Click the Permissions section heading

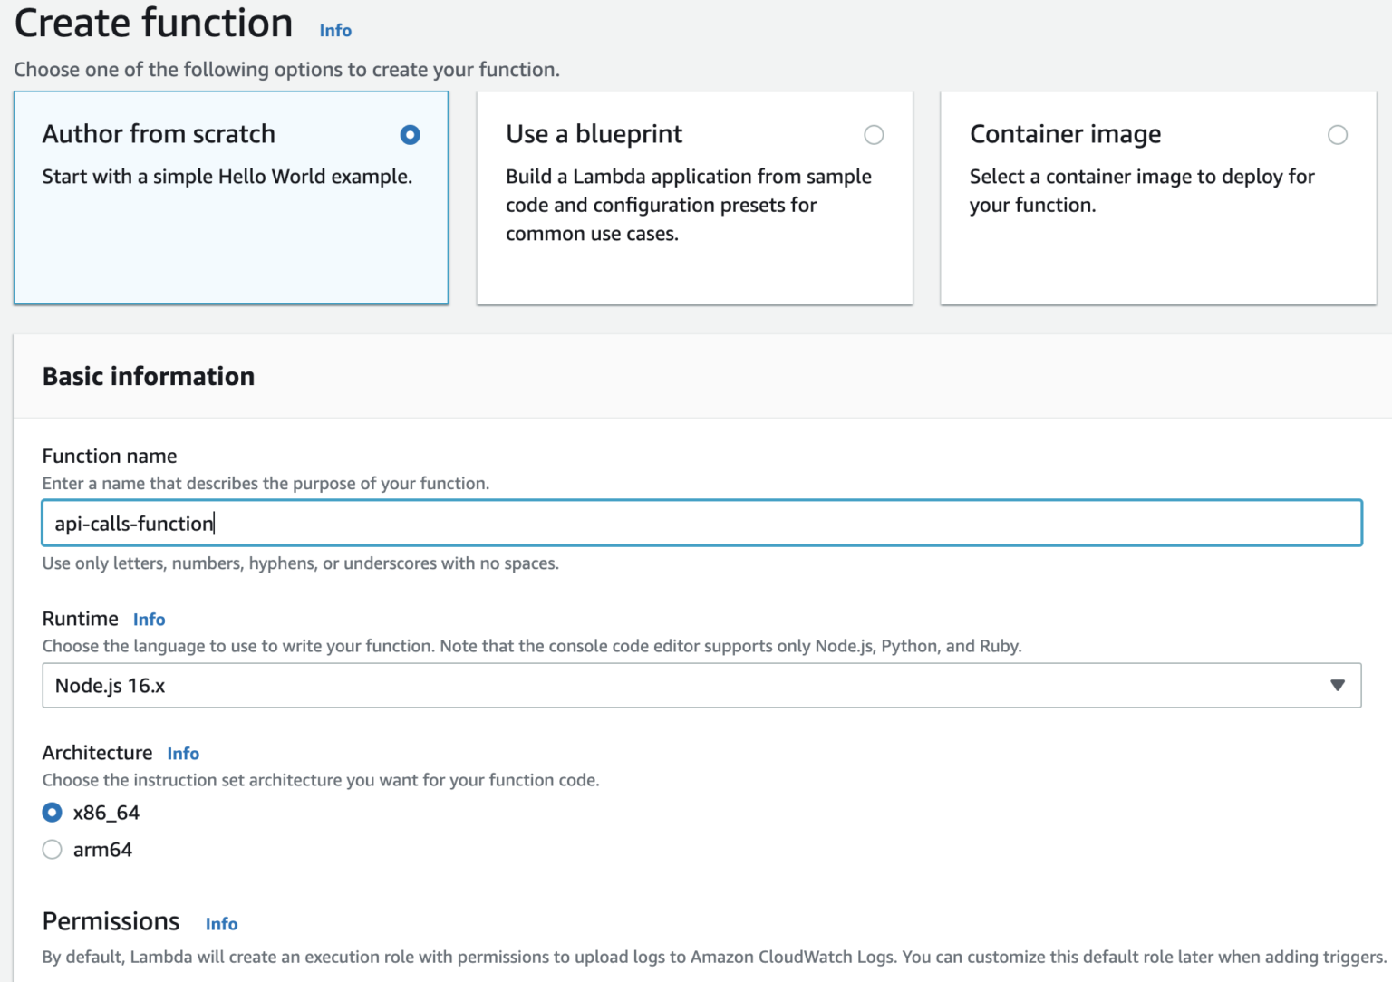click(110, 920)
